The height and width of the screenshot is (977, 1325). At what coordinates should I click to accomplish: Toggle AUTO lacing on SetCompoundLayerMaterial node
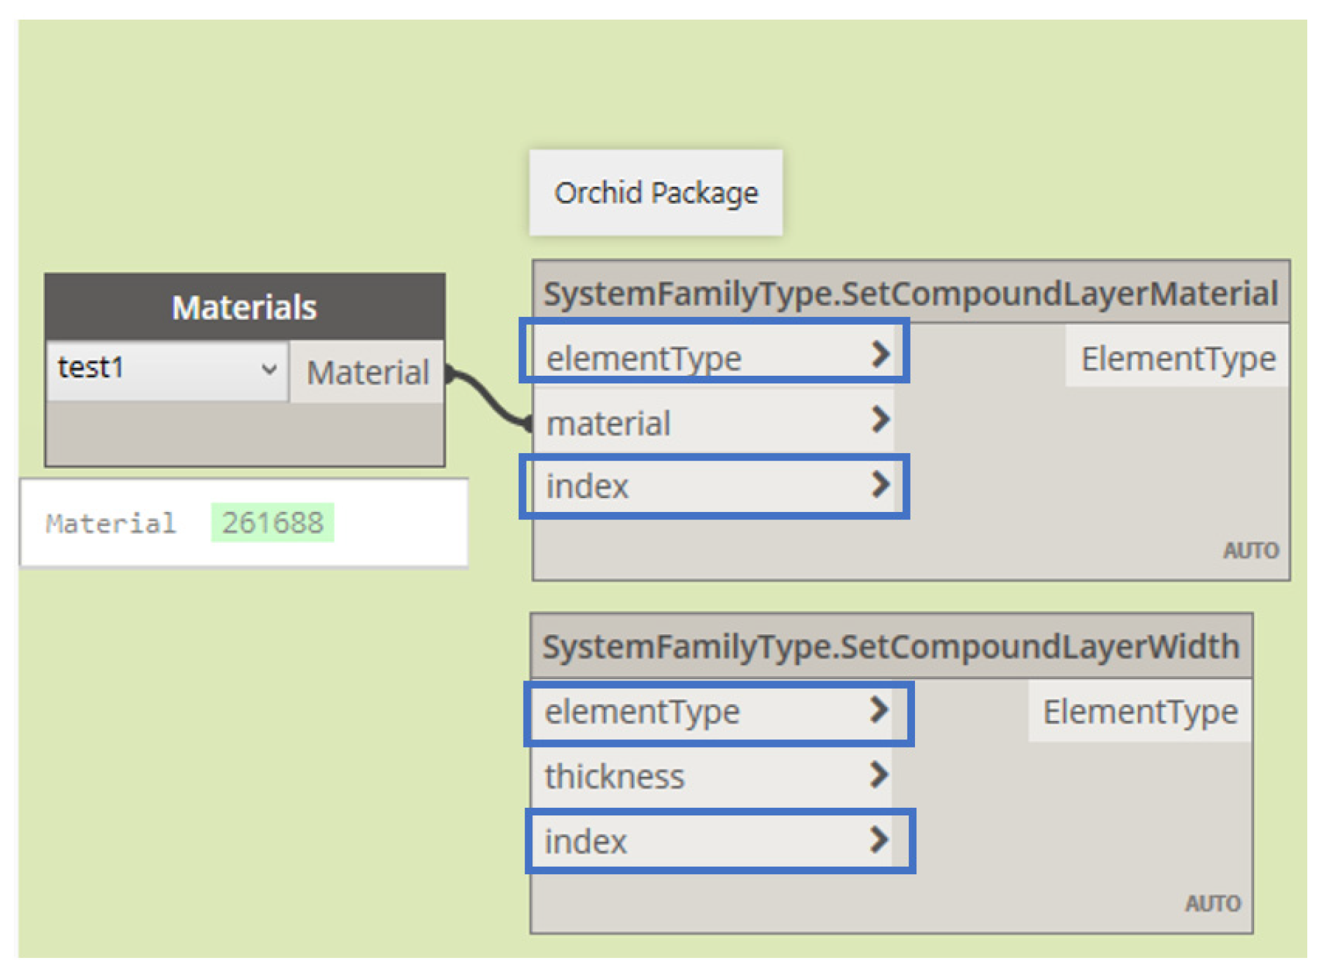click(1250, 551)
